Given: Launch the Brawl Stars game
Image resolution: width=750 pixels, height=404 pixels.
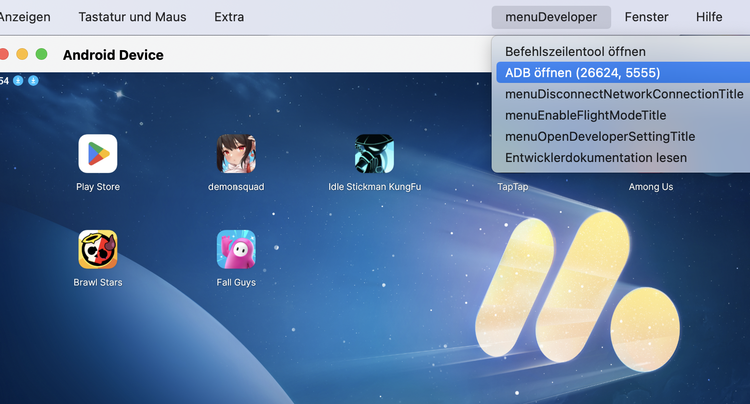Looking at the screenshot, I should point(98,249).
